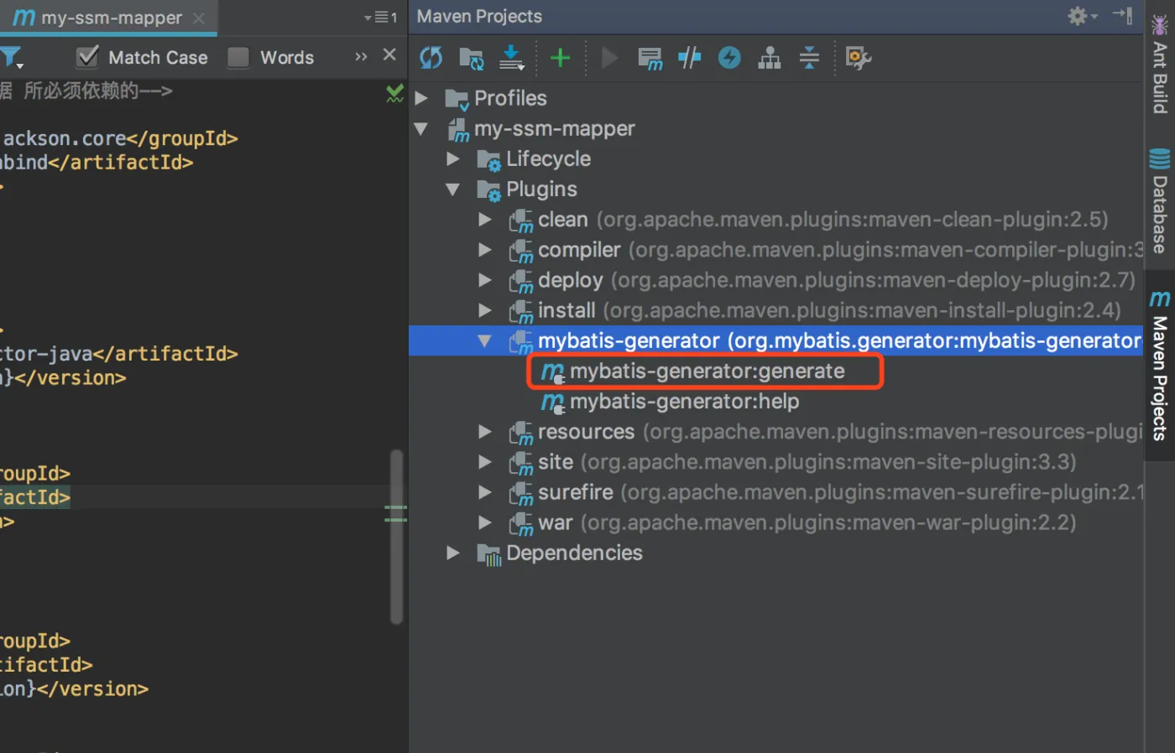This screenshot has width=1175, height=753.
Task: Click the editor vertical scrollbar thumb
Action: [396, 537]
